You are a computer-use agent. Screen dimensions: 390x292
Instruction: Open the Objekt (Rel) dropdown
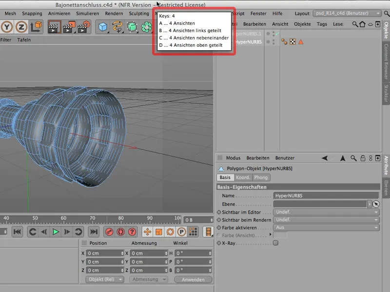tap(105, 279)
